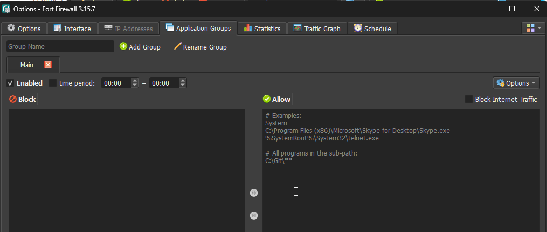The image size is (547, 232).
Task: Click the Add Group button
Action: pos(140,47)
